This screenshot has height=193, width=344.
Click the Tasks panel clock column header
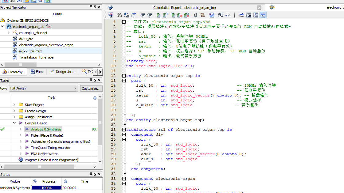coord(95,98)
